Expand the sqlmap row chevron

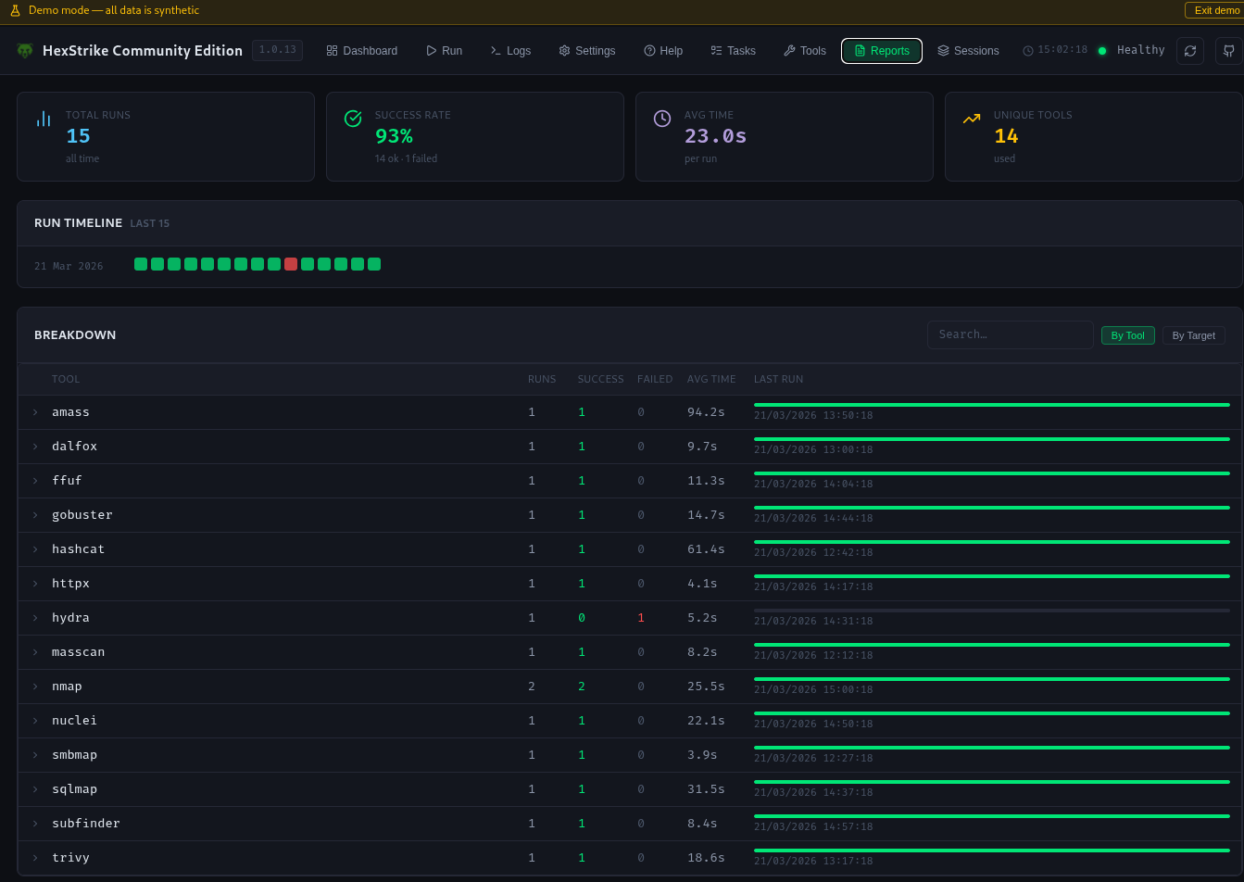35,789
